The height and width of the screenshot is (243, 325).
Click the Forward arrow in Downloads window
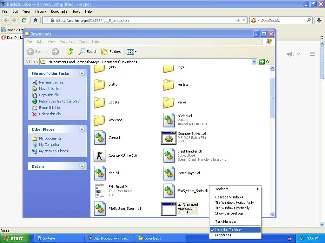tap(55, 52)
